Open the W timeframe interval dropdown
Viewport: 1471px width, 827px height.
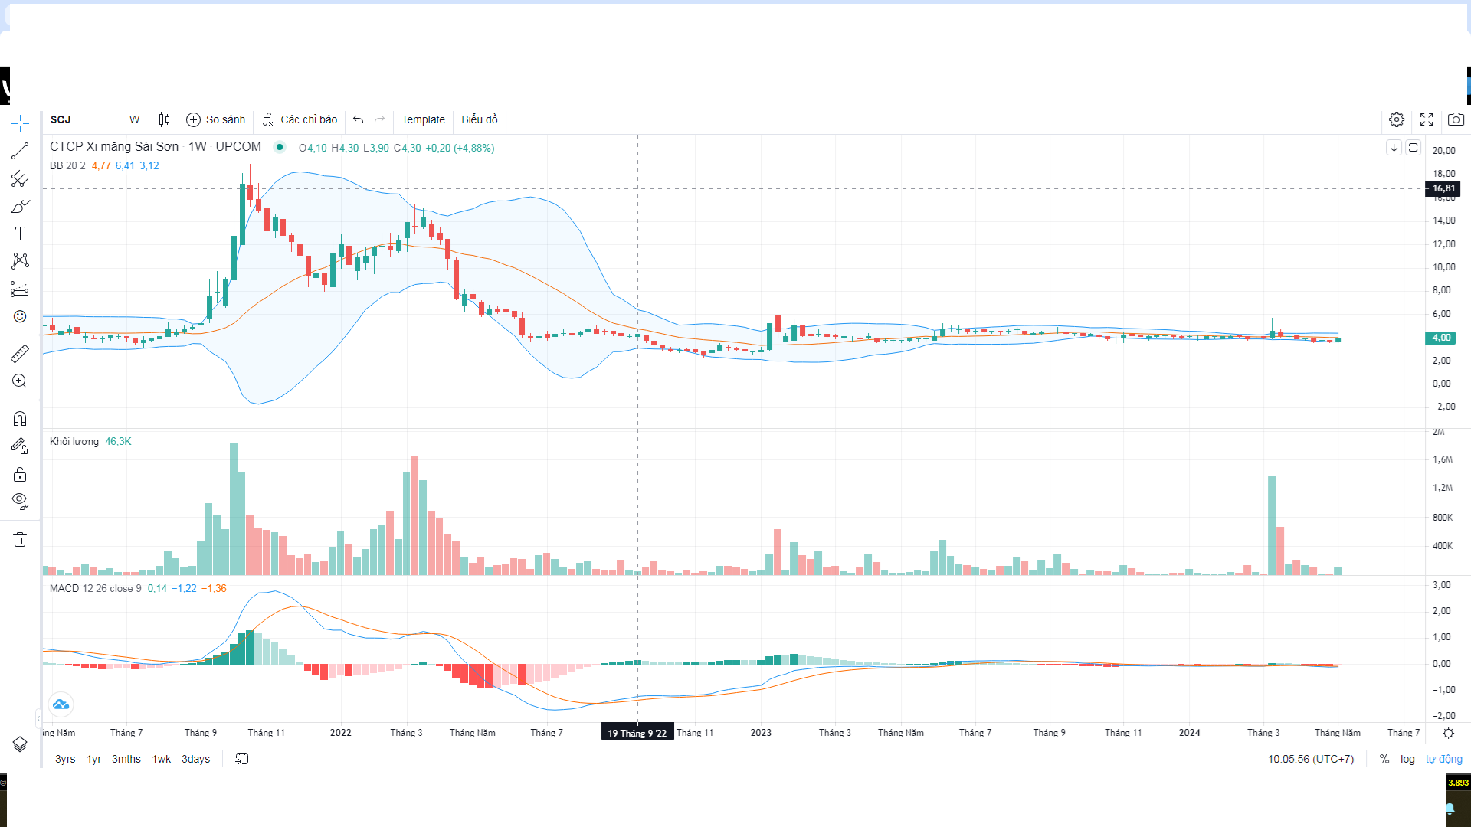point(135,119)
